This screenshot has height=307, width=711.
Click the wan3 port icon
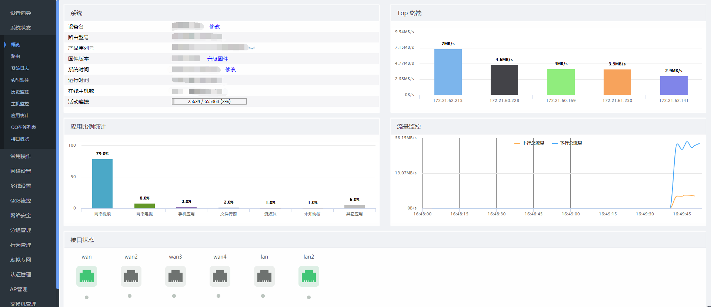point(176,276)
